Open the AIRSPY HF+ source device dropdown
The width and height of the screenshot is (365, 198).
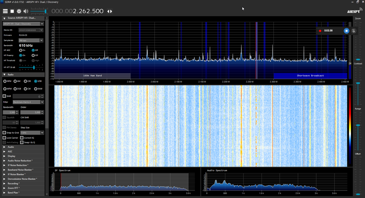click(23, 24)
